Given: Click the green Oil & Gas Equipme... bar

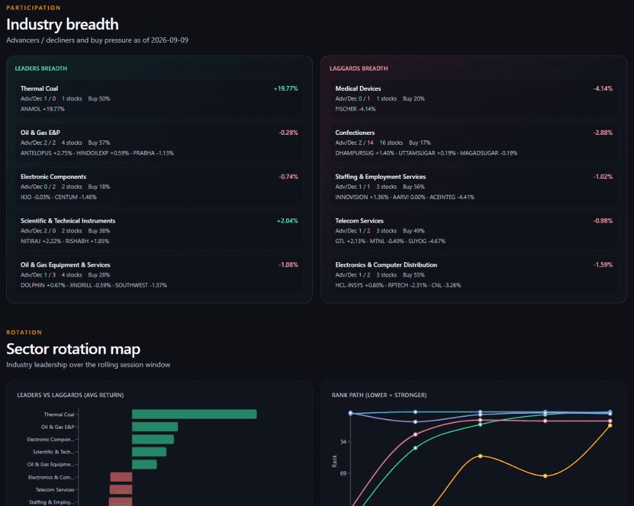Looking at the screenshot, I should pos(144,465).
